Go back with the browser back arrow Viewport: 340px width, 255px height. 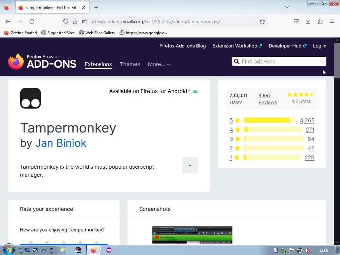[8, 22]
